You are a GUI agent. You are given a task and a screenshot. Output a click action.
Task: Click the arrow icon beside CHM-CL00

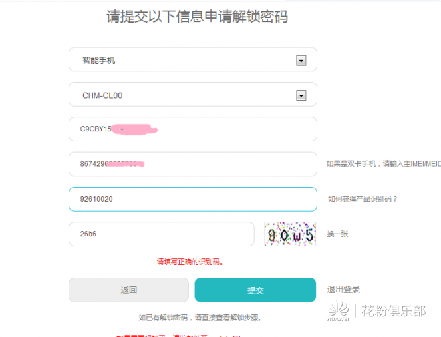tap(301, 95)
